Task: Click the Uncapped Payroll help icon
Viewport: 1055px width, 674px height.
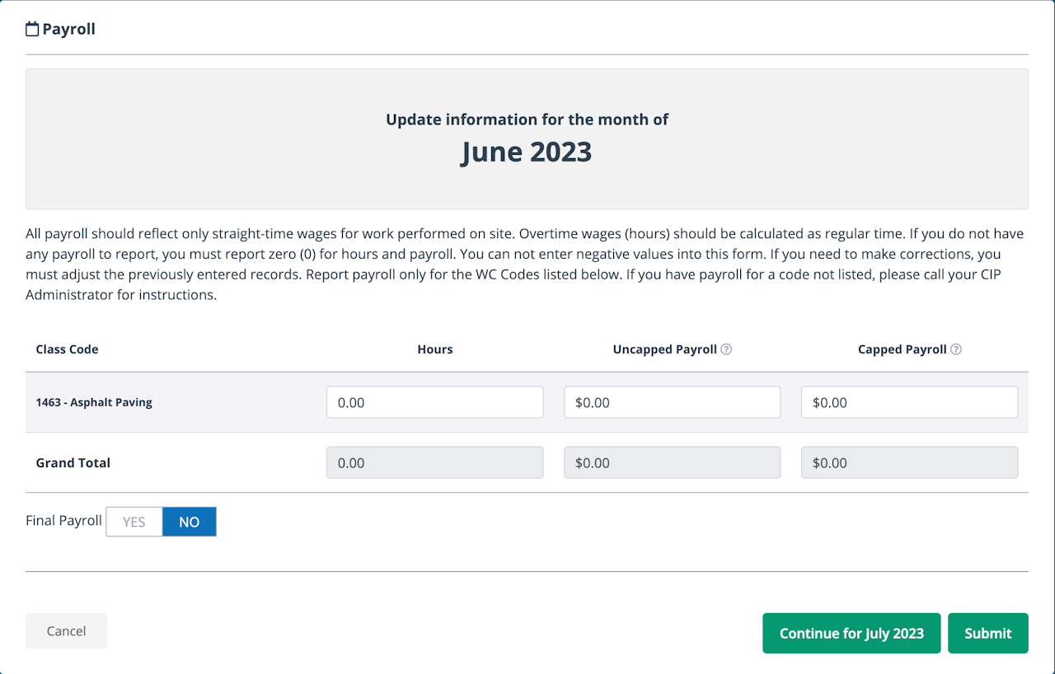Action: [726, 349]
